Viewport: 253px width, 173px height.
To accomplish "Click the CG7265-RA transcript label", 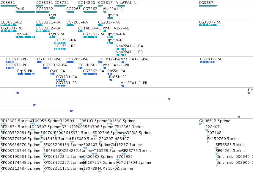I will (x=77, y=22).
